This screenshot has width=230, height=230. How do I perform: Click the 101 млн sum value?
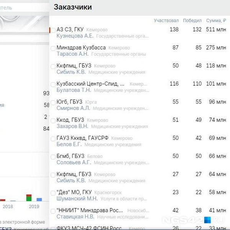[216, 84]
